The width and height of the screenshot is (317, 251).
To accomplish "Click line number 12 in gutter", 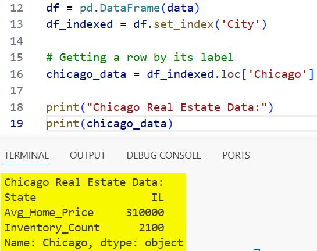I will tap(17, 8).
